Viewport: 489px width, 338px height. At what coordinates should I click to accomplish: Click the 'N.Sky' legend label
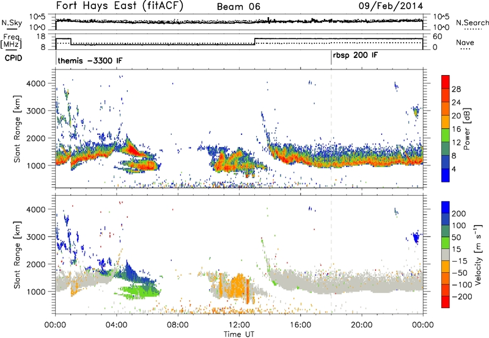(12, 23)
